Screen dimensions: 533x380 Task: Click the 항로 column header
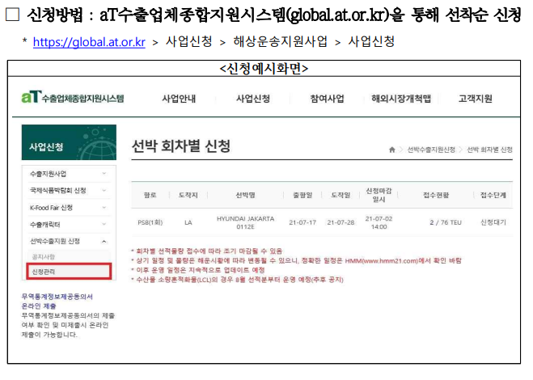150,195
